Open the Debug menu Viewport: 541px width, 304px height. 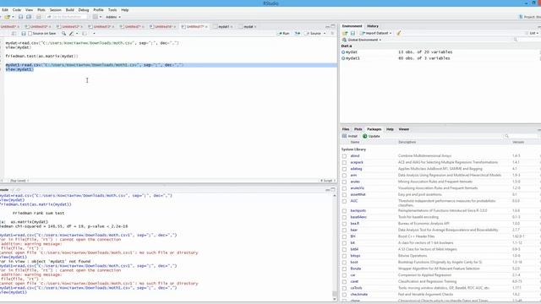[84, 10]
